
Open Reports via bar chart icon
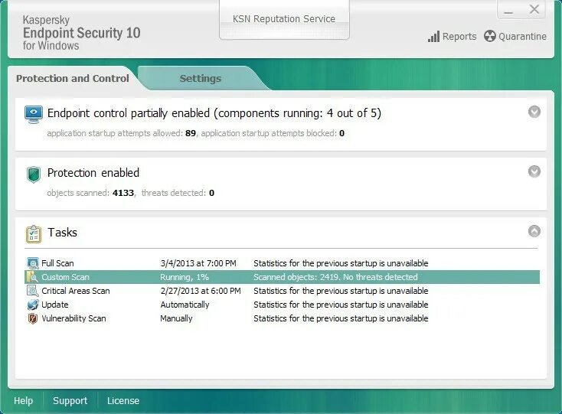click(433, 37)
